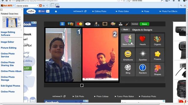Open the piZap menu list icon

(x=62, y=24)
